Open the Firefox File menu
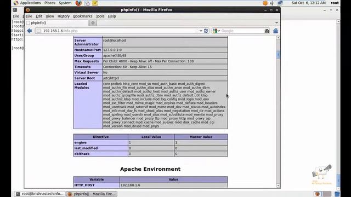Image resolution: width=351 pixels, height=197 pixels. point(29,16)
